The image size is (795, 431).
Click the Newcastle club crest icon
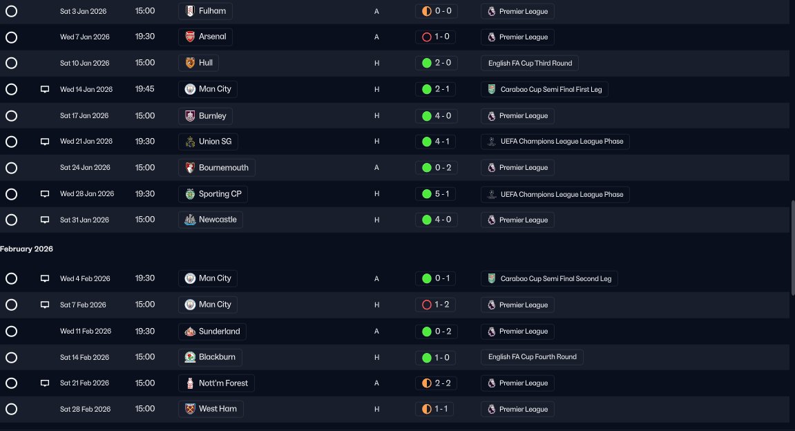click(x=190, y=220)
